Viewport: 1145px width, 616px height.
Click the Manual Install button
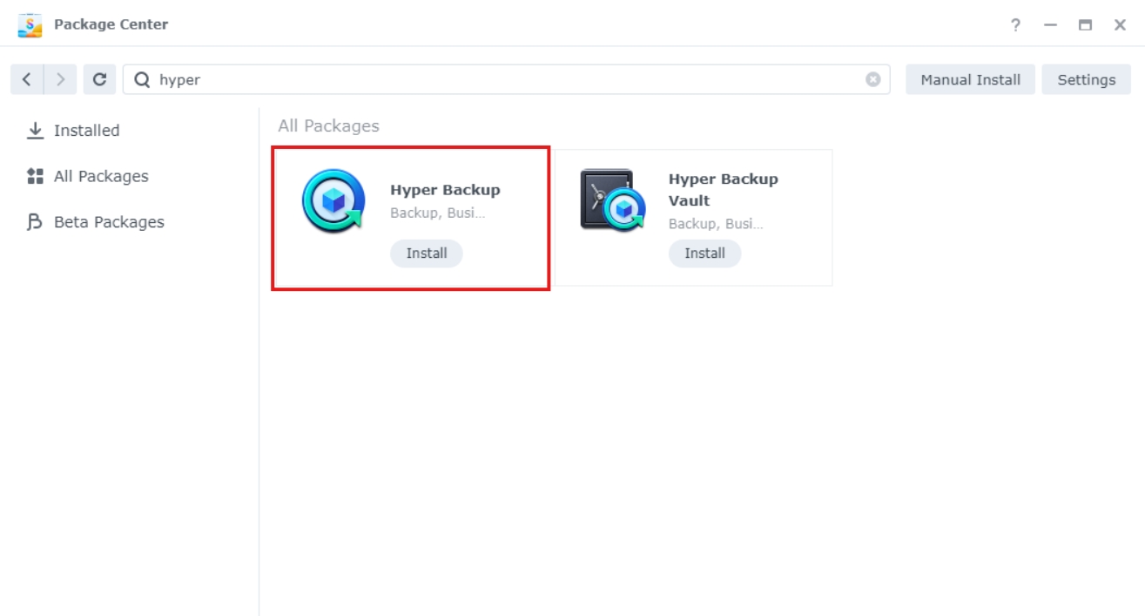[x=970, y=79]
